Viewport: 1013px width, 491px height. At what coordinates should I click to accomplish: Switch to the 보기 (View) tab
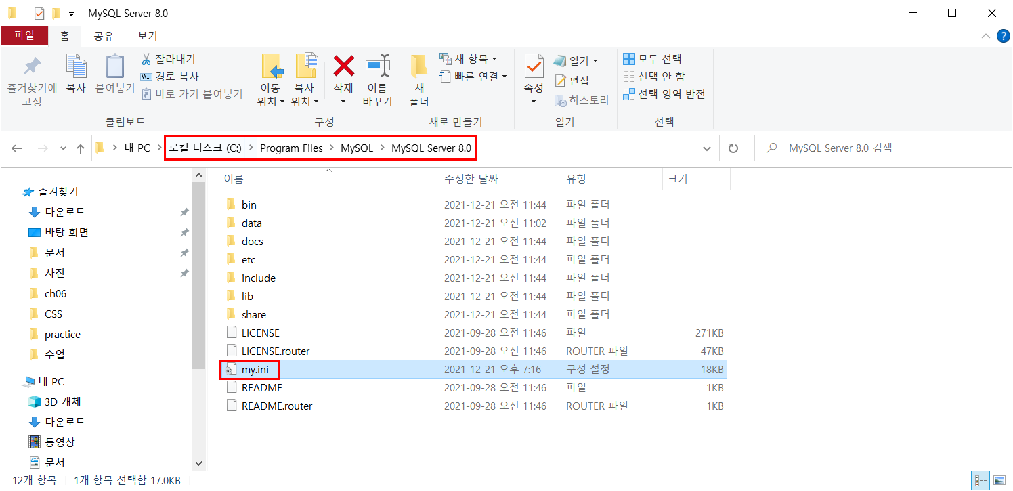tap(147, 35)
